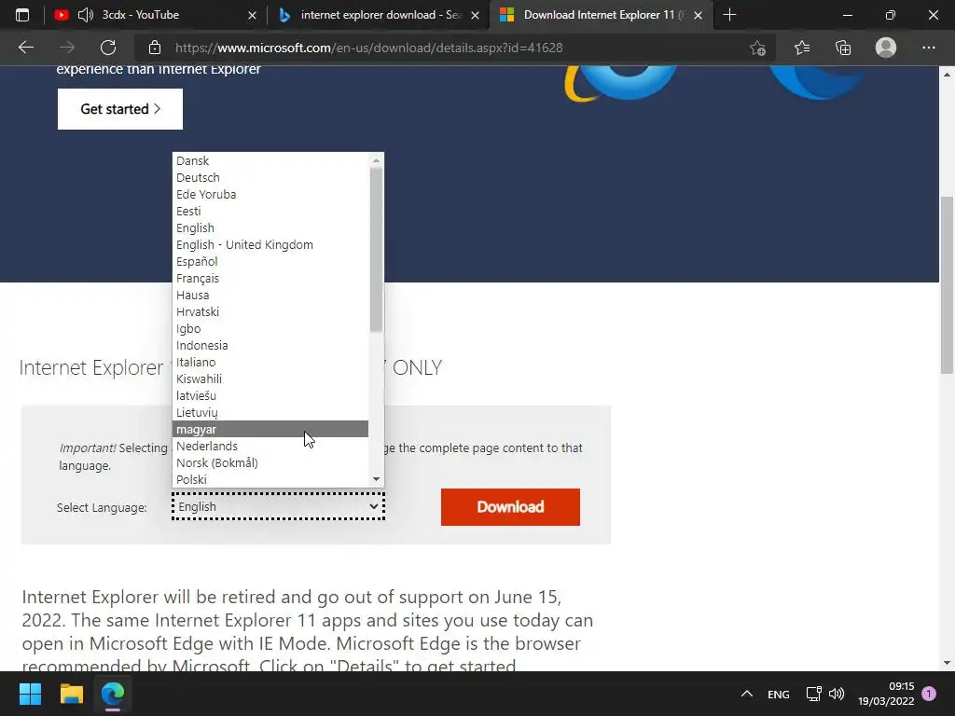
Task: Select Nederlands language option
Action: point(270,446)
